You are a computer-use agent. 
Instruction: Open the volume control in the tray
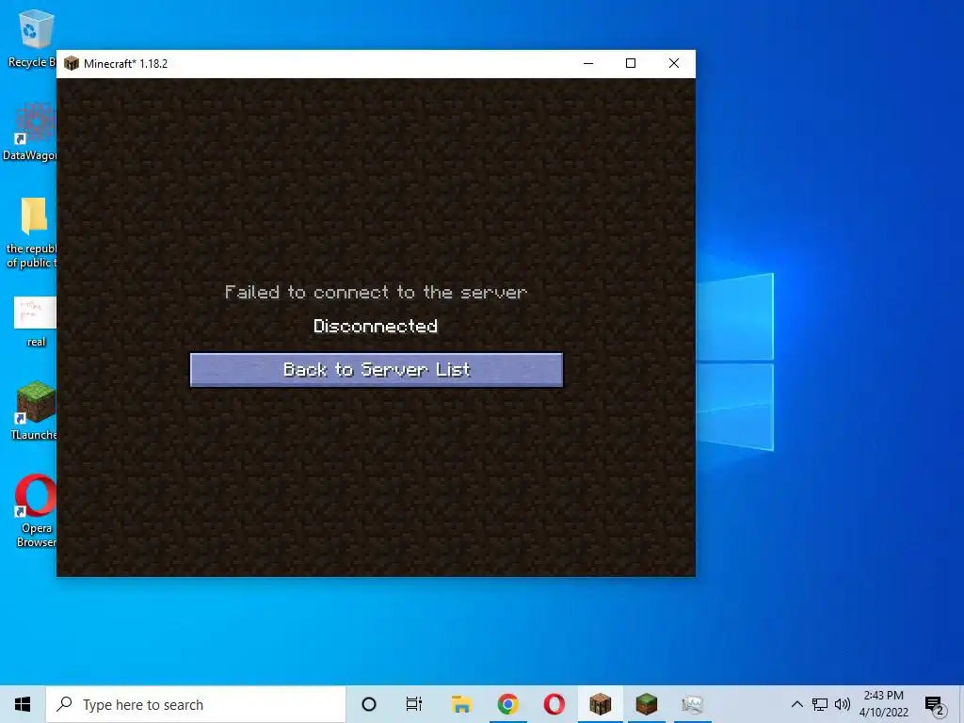click(843, 704)
